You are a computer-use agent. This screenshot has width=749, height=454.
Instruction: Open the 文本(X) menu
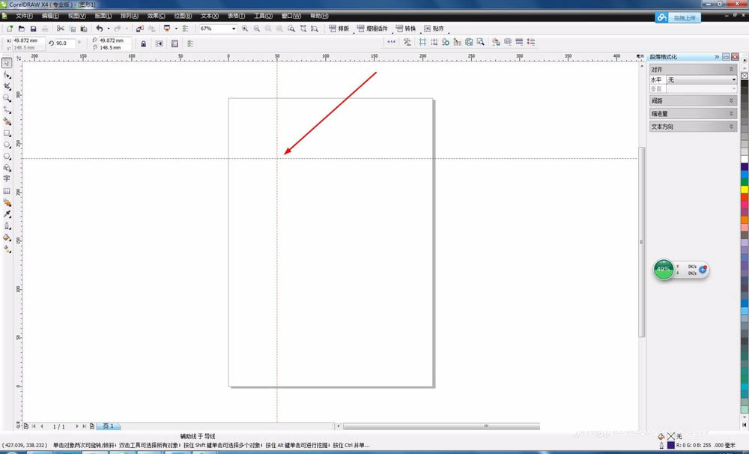[210, 16]
